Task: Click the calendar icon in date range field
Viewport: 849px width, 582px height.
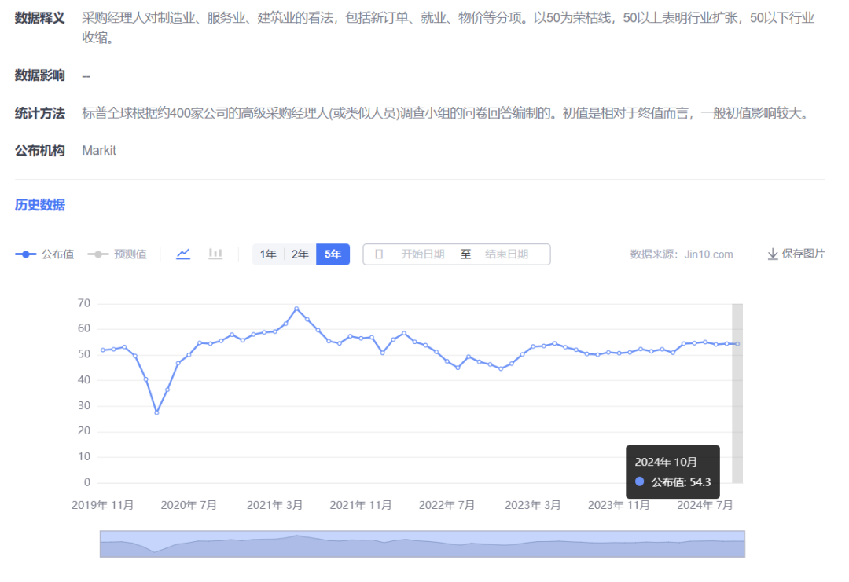Action: point(379,254)
